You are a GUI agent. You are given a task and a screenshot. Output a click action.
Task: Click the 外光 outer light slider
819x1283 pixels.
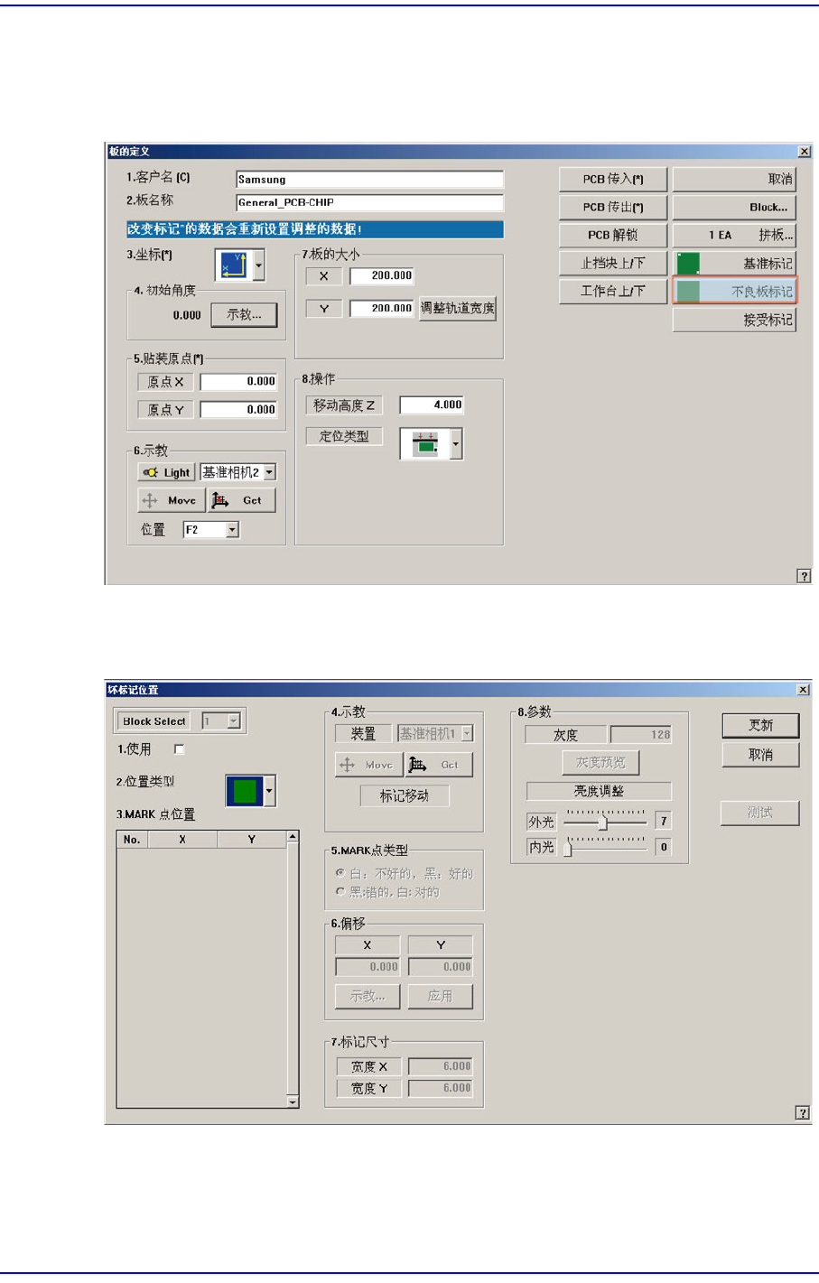pyautogui.click(x=605, y=821)
